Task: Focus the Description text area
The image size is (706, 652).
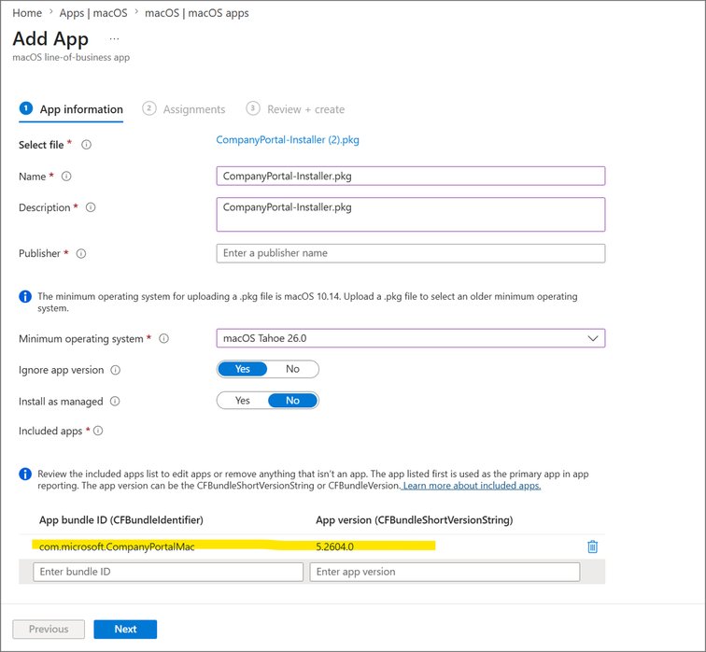Action: 411,214
